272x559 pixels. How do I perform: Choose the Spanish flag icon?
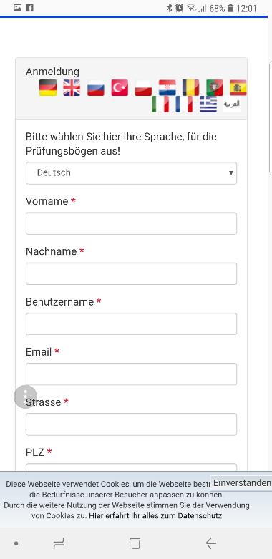click(x=238, y=88)
